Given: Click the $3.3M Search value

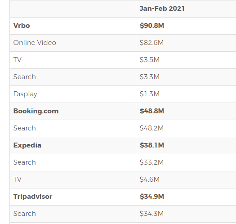Looking at the screenshot, I should click(149, 77).
